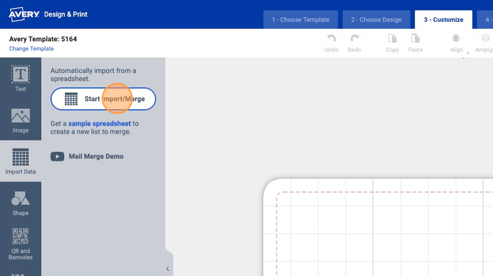Collapse the side panel with the chevron
Viewport: 493px width, 276px height.
point(167,269)
